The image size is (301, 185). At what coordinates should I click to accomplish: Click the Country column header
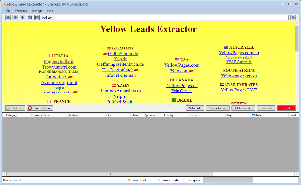(176, 115)
